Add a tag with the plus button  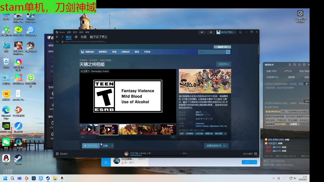(225, 133)
